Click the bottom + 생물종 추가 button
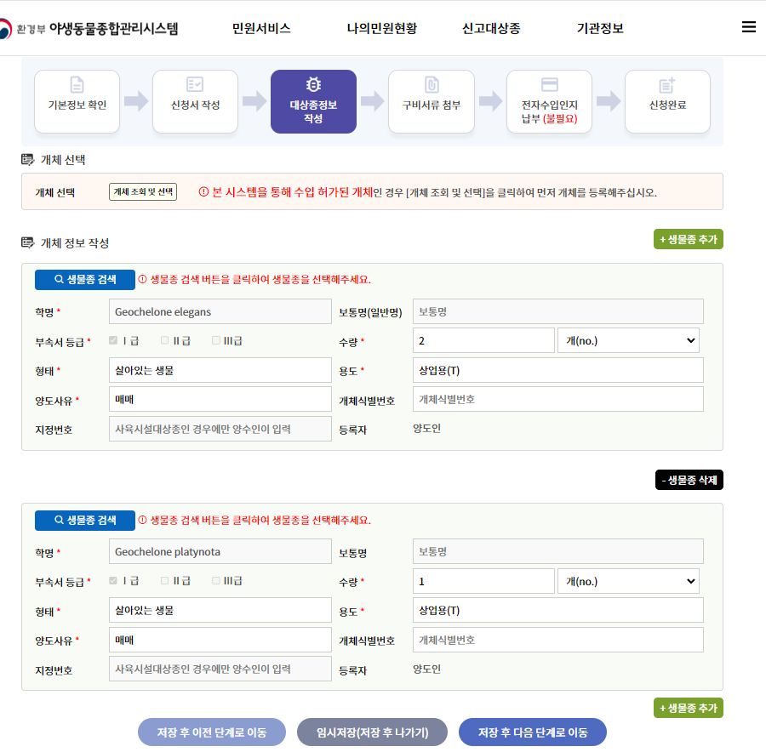This screenshot has width=766, height=752. point(689,708)
